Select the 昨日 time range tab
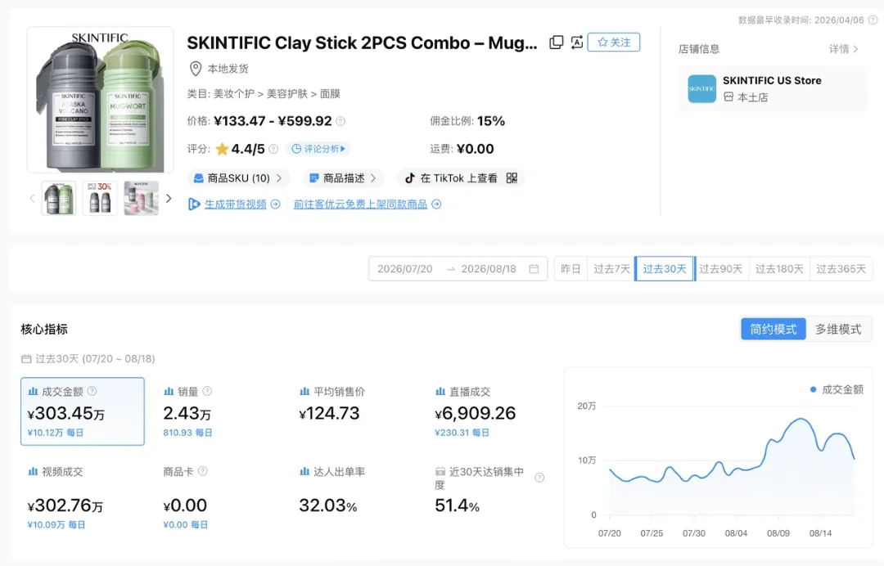 [571, 268]
